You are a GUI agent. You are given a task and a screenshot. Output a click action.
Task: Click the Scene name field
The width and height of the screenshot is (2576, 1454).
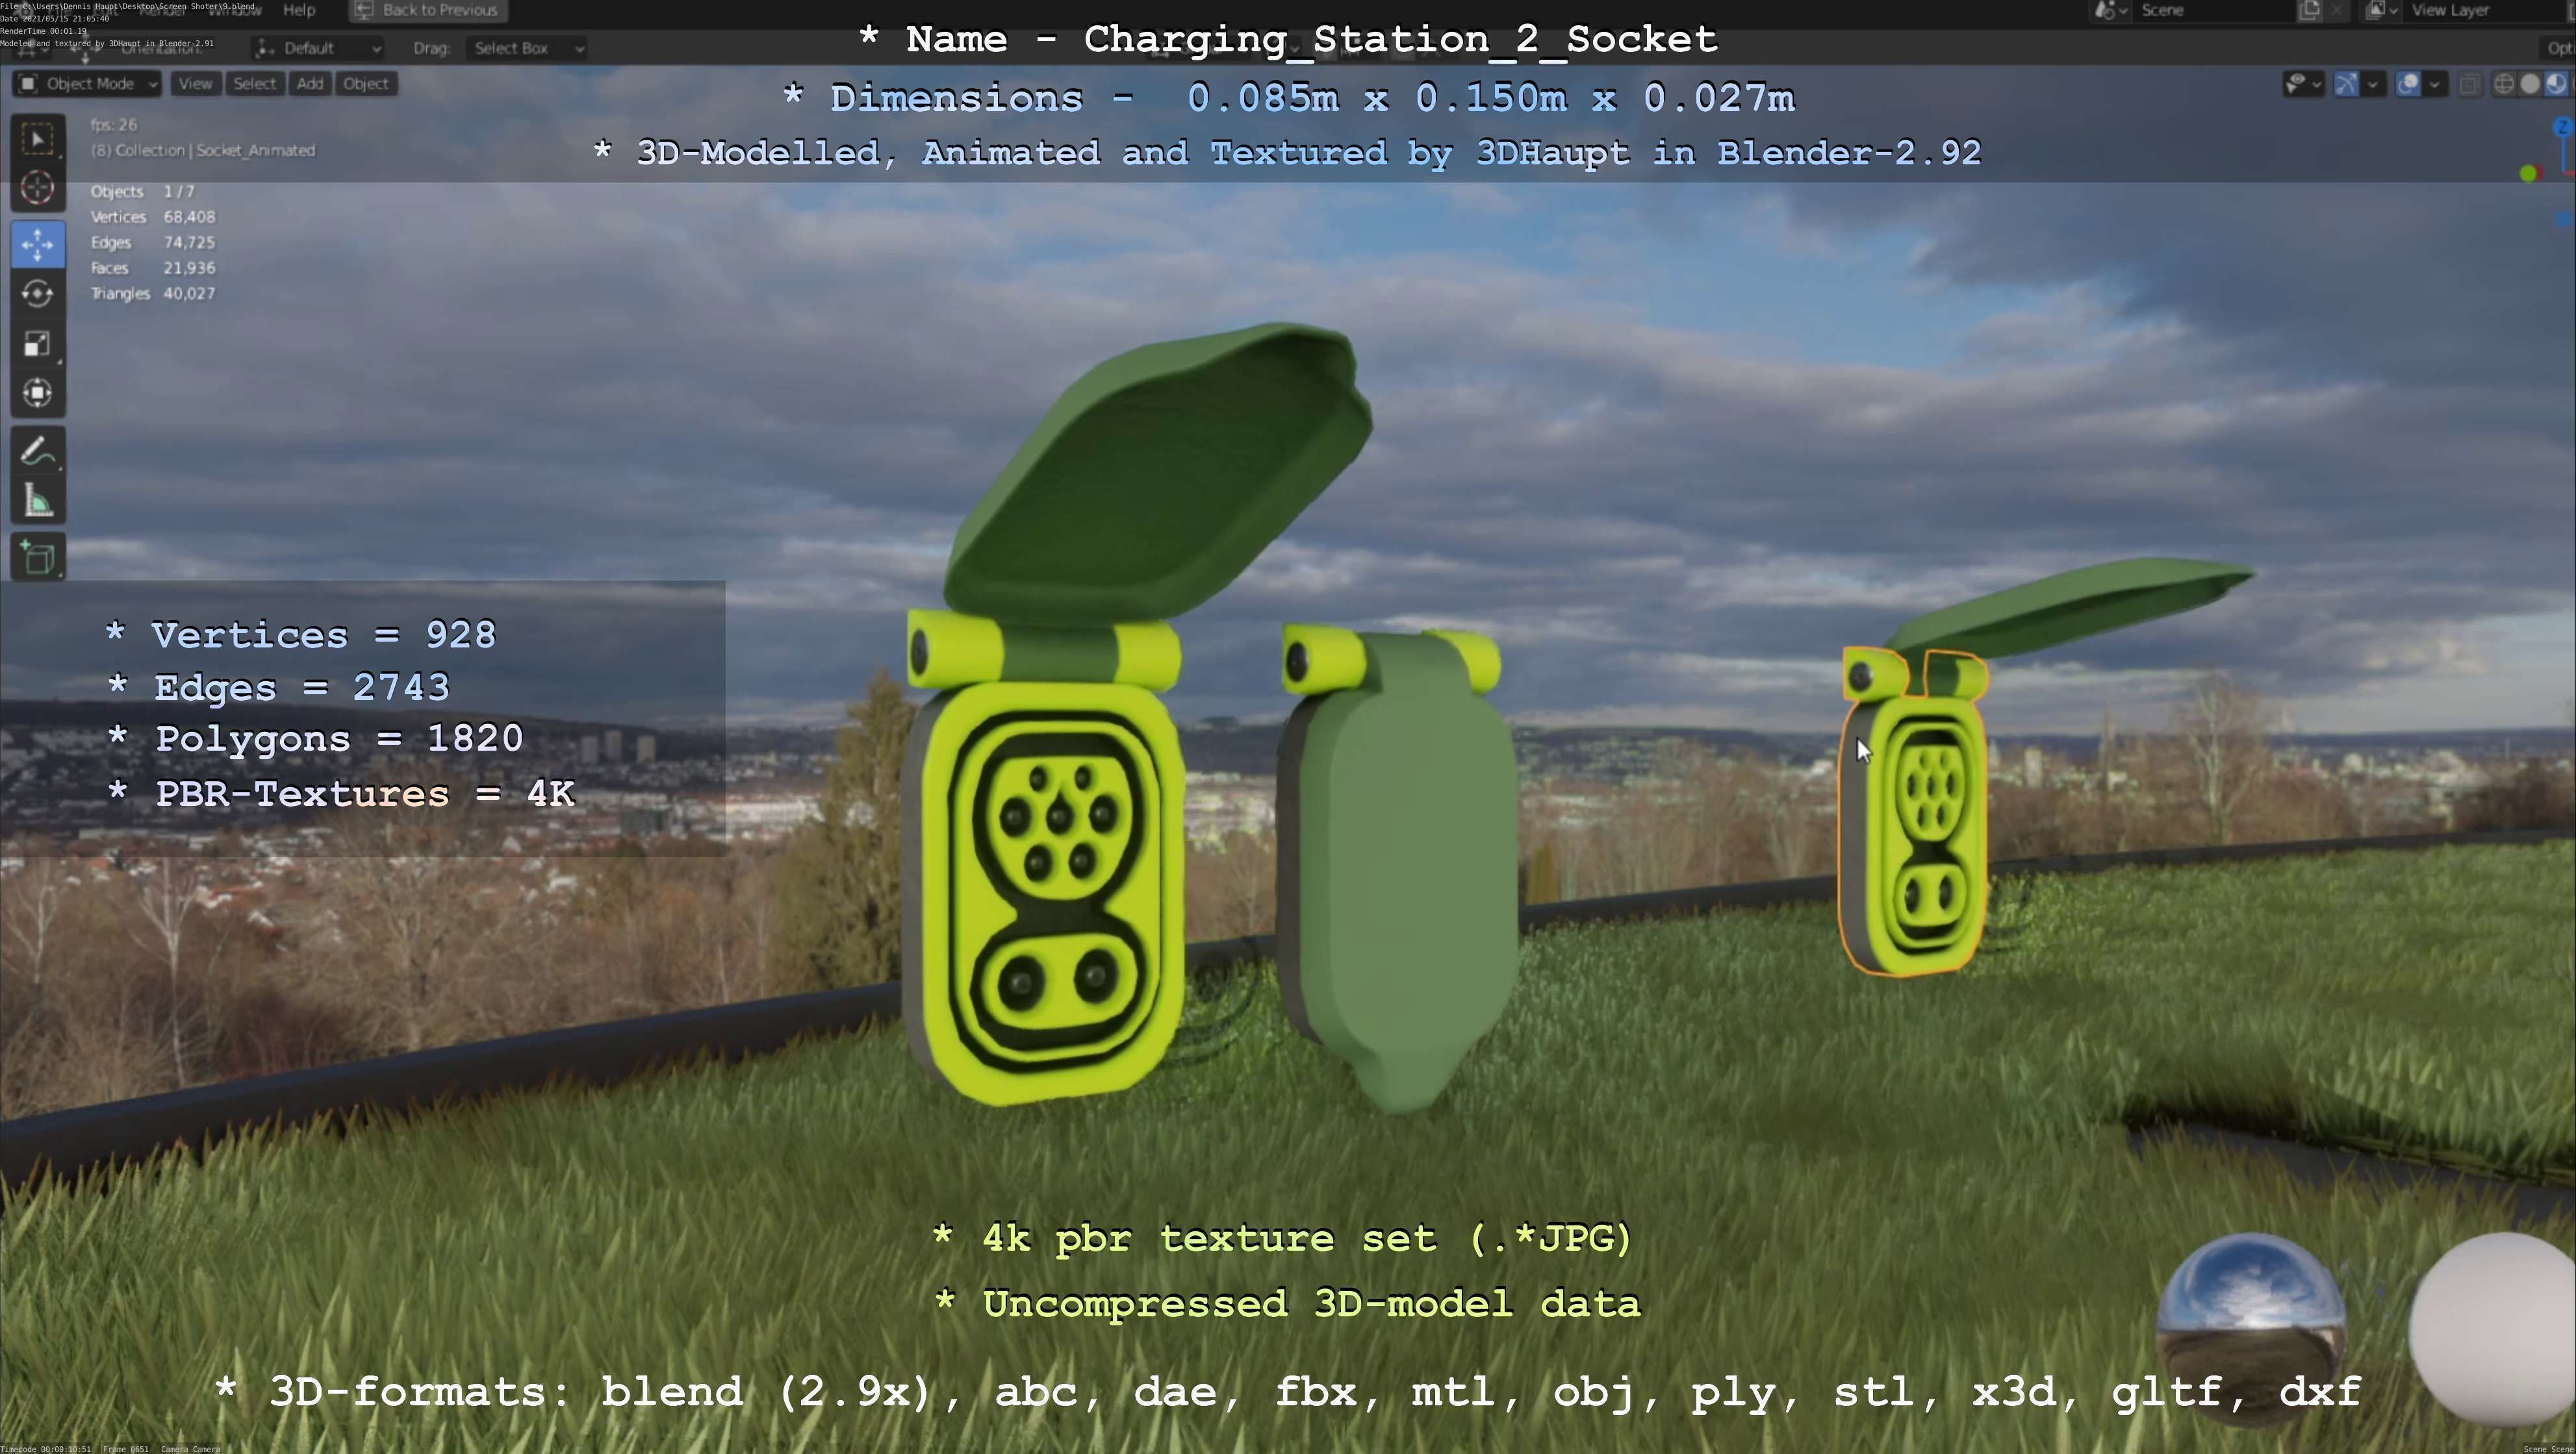2215,10
